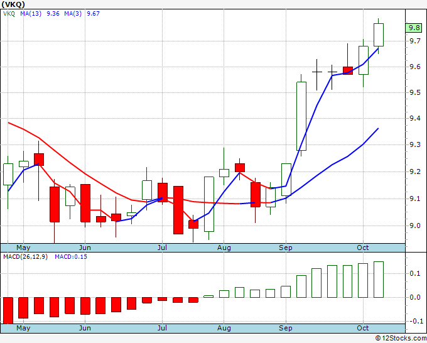The image size is (427, 343).
Task: Click the rightmost green MACD histogram bar
Action: tap(379, 280)
